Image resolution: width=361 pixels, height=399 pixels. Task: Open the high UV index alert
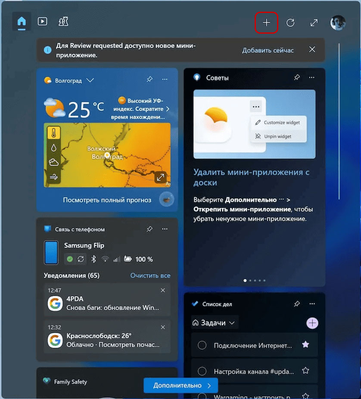click(x=140, y=109)
